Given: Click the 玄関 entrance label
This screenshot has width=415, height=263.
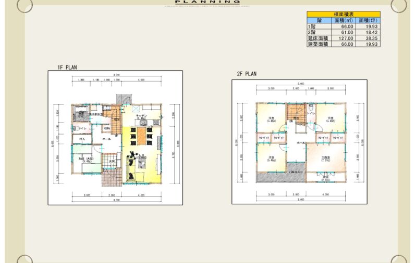Looking at the screenshot, I should click(x=112, y=161).
